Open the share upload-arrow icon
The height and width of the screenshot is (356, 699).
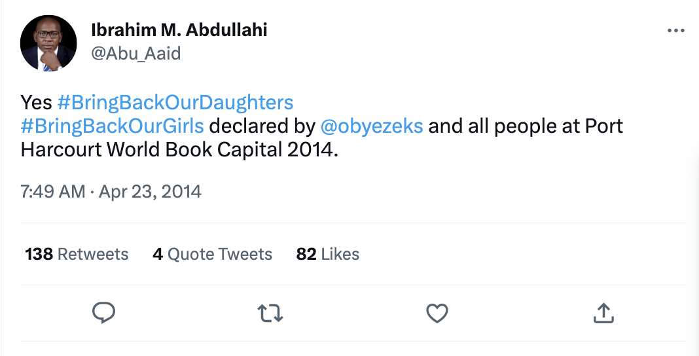pyautogui.click(x=603, y=313)
